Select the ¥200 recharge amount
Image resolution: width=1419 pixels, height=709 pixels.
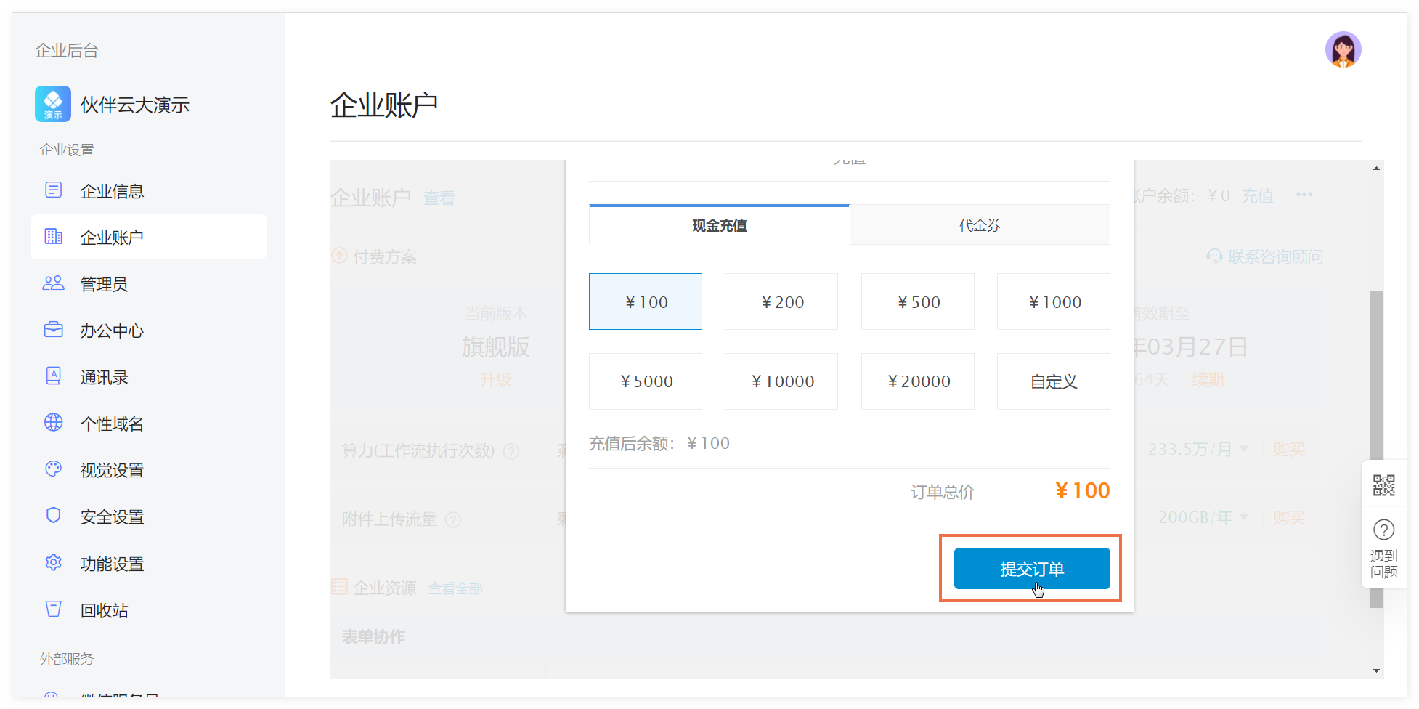781,301
